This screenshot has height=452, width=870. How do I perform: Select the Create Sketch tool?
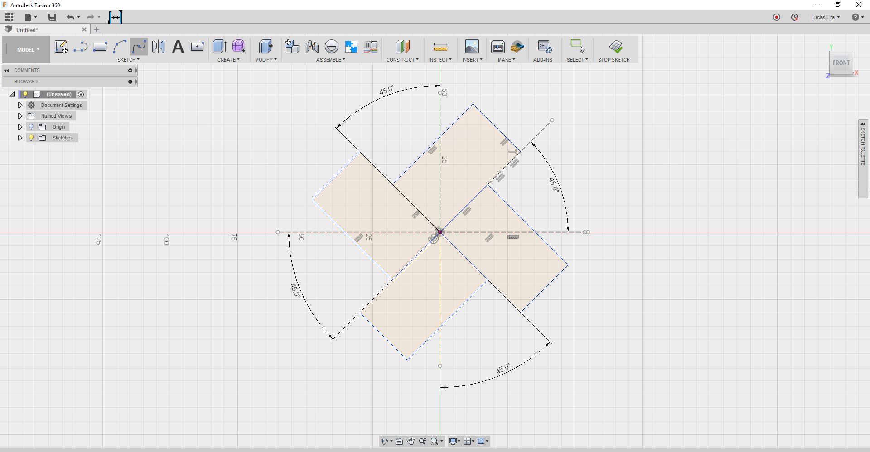[61, 47]
